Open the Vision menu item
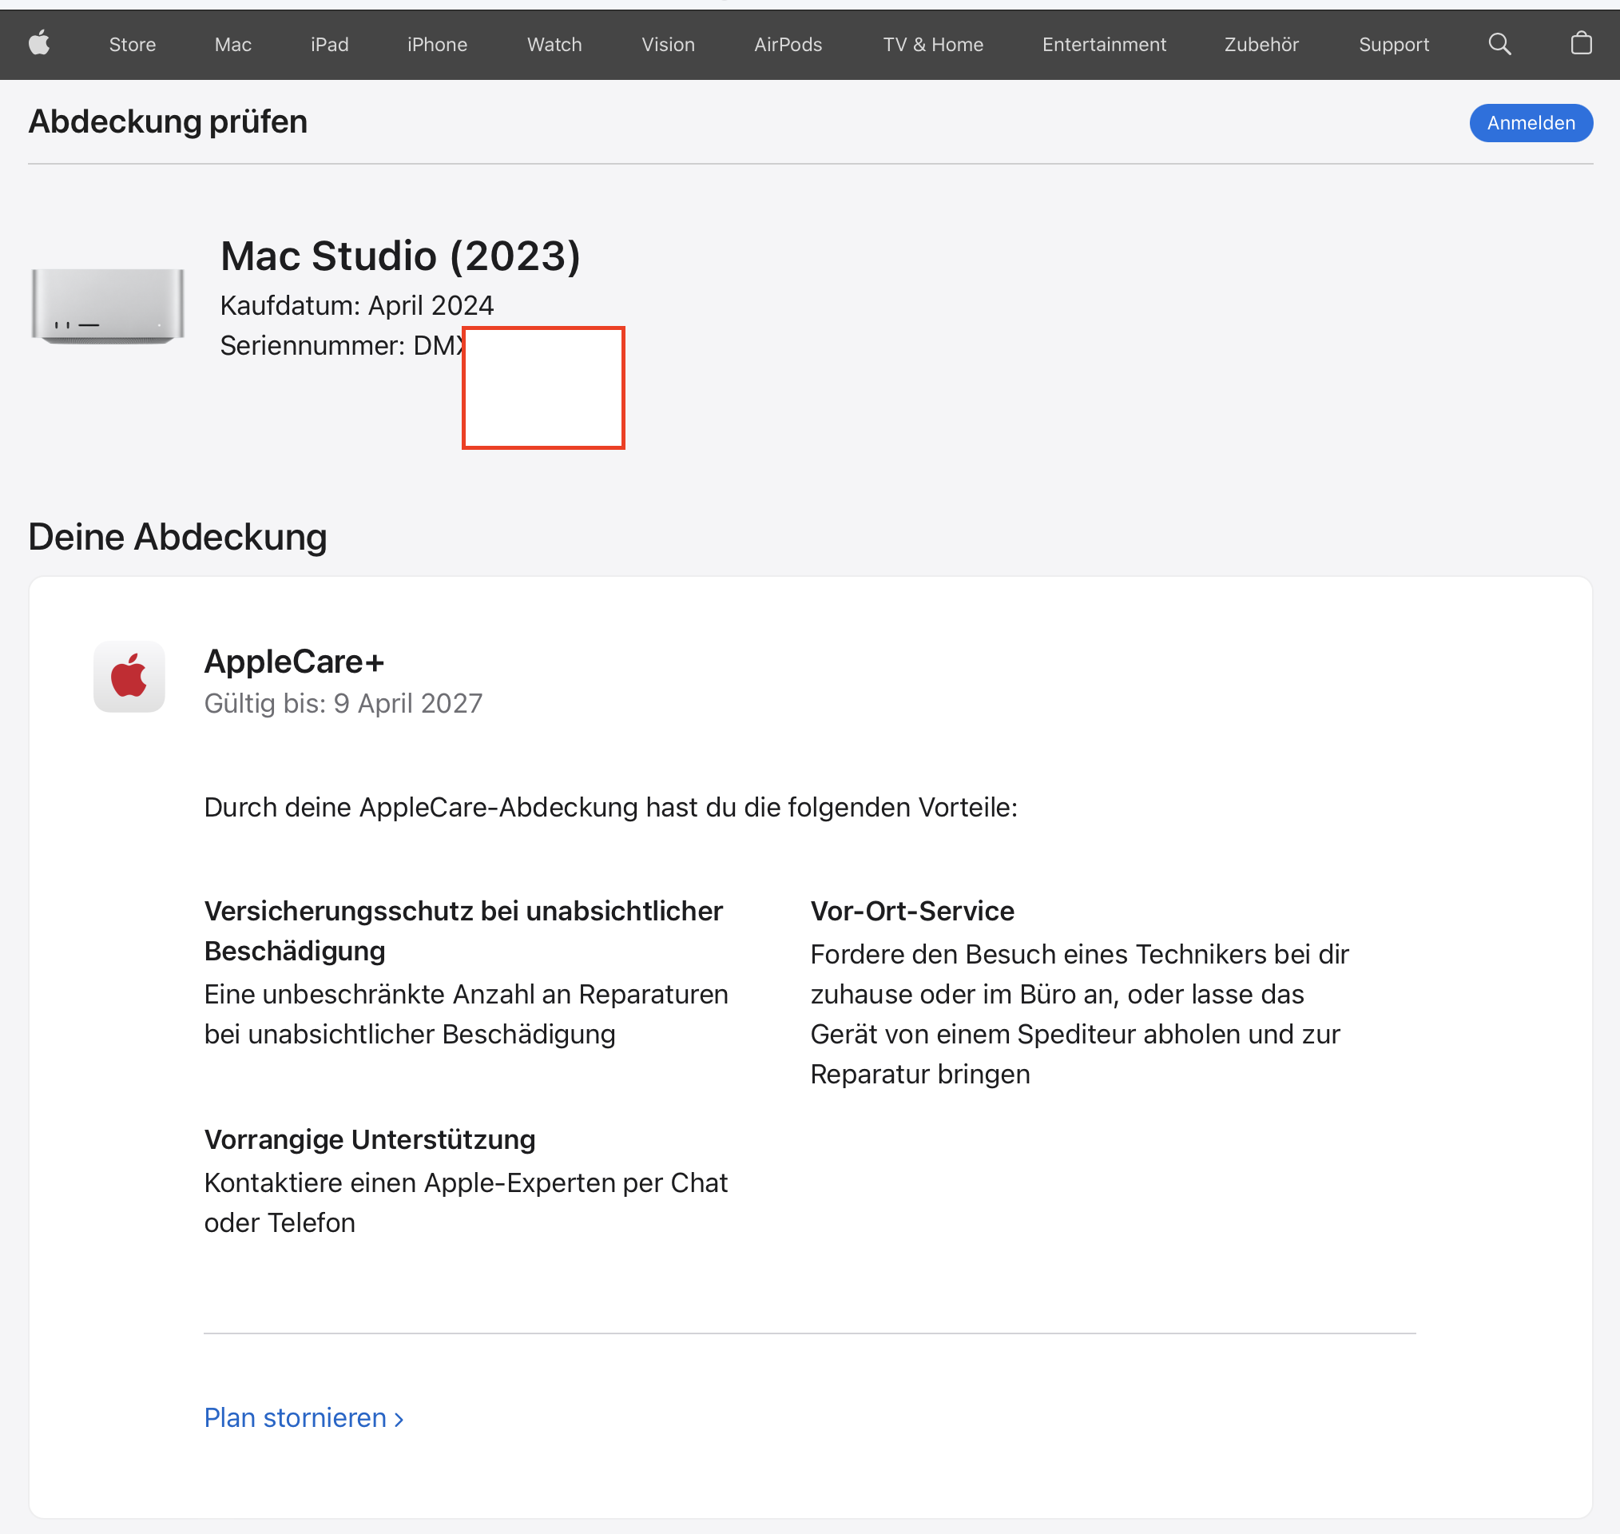Image resolution: width=1620 pixels, height=1534 pixels. point(668,45)
